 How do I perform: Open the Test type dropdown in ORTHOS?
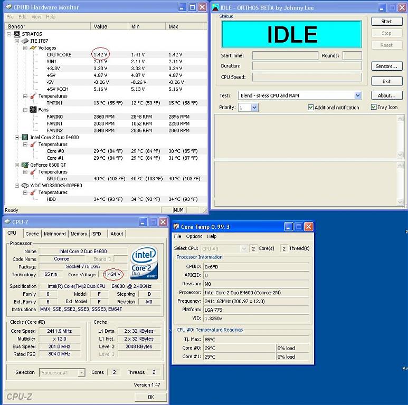358,95
